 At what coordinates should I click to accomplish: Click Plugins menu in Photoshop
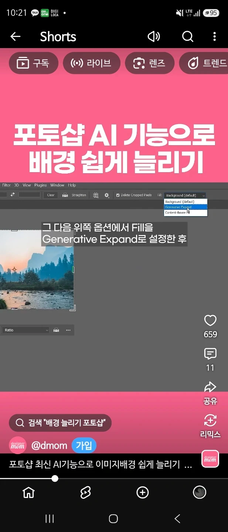(41, 185)
